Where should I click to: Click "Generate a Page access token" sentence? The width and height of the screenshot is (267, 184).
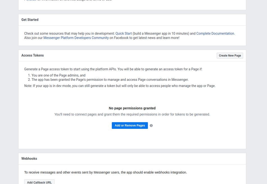[113, 69]
